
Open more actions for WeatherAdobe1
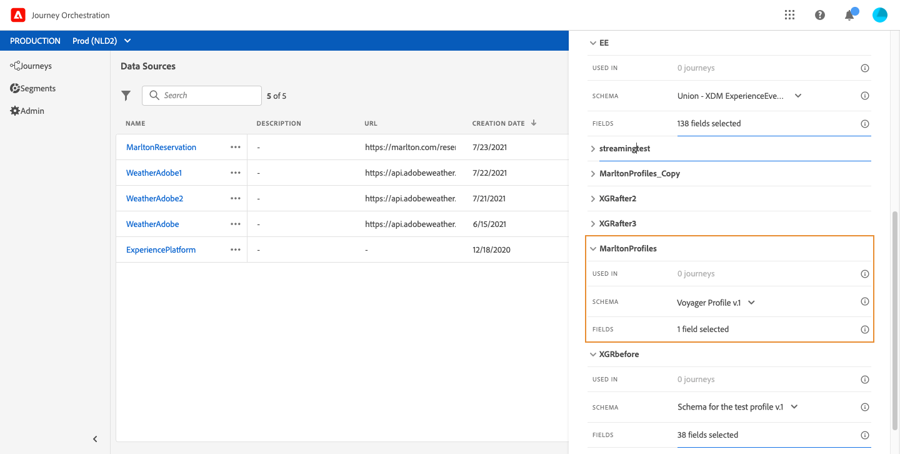point(235,173)
